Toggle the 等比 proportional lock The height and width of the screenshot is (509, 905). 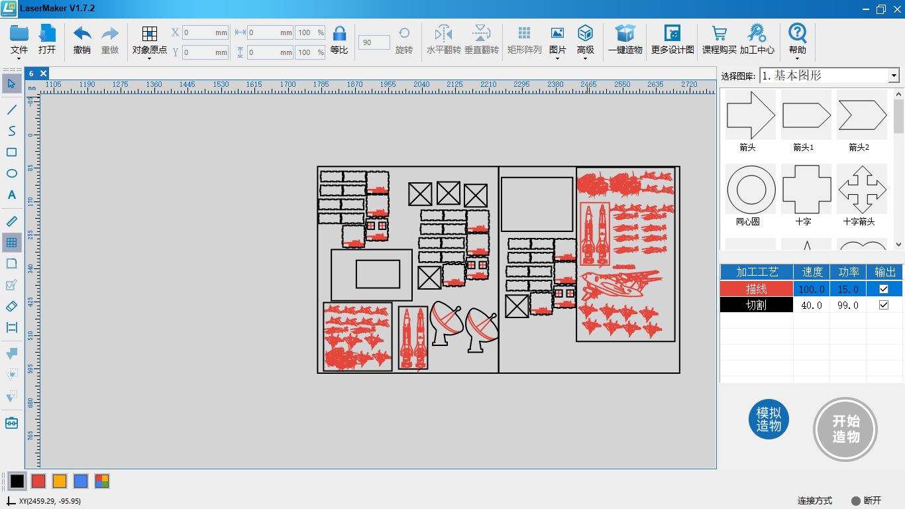tap(339, 34)
